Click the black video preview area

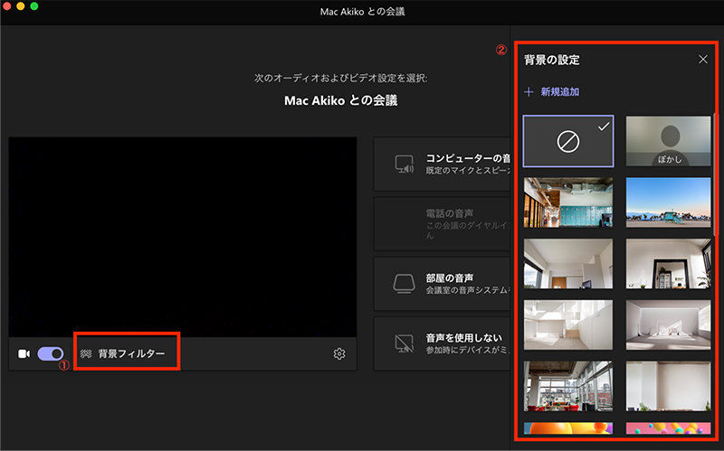[183, 237]
